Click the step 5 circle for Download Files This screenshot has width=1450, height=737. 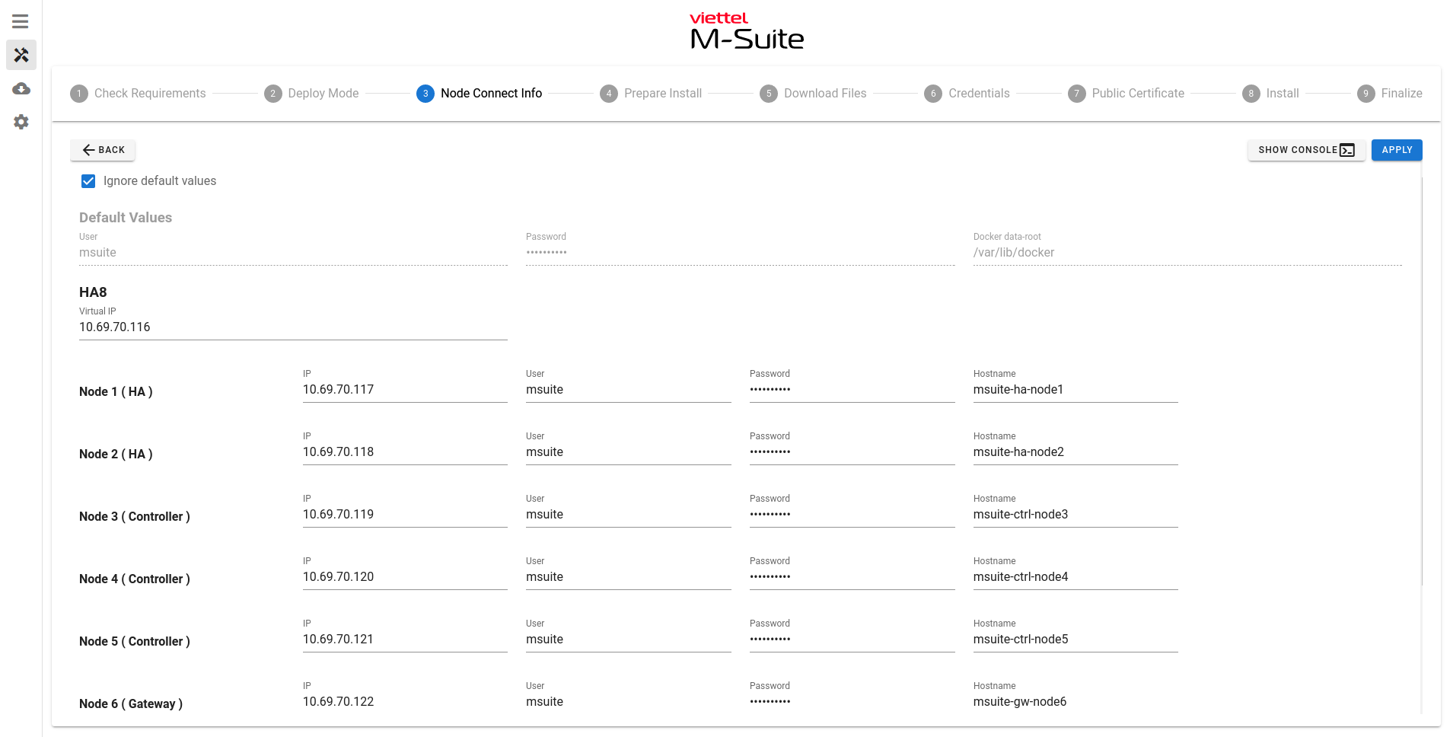click(x=769, y=94)
